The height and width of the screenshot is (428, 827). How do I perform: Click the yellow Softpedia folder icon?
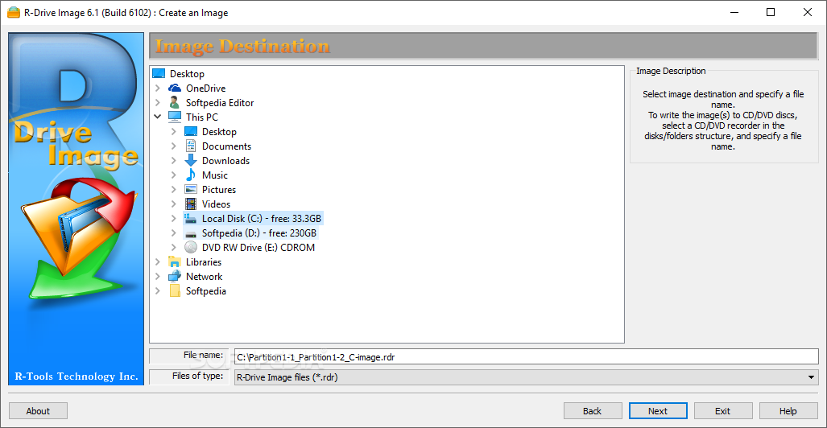coord(175,291)
